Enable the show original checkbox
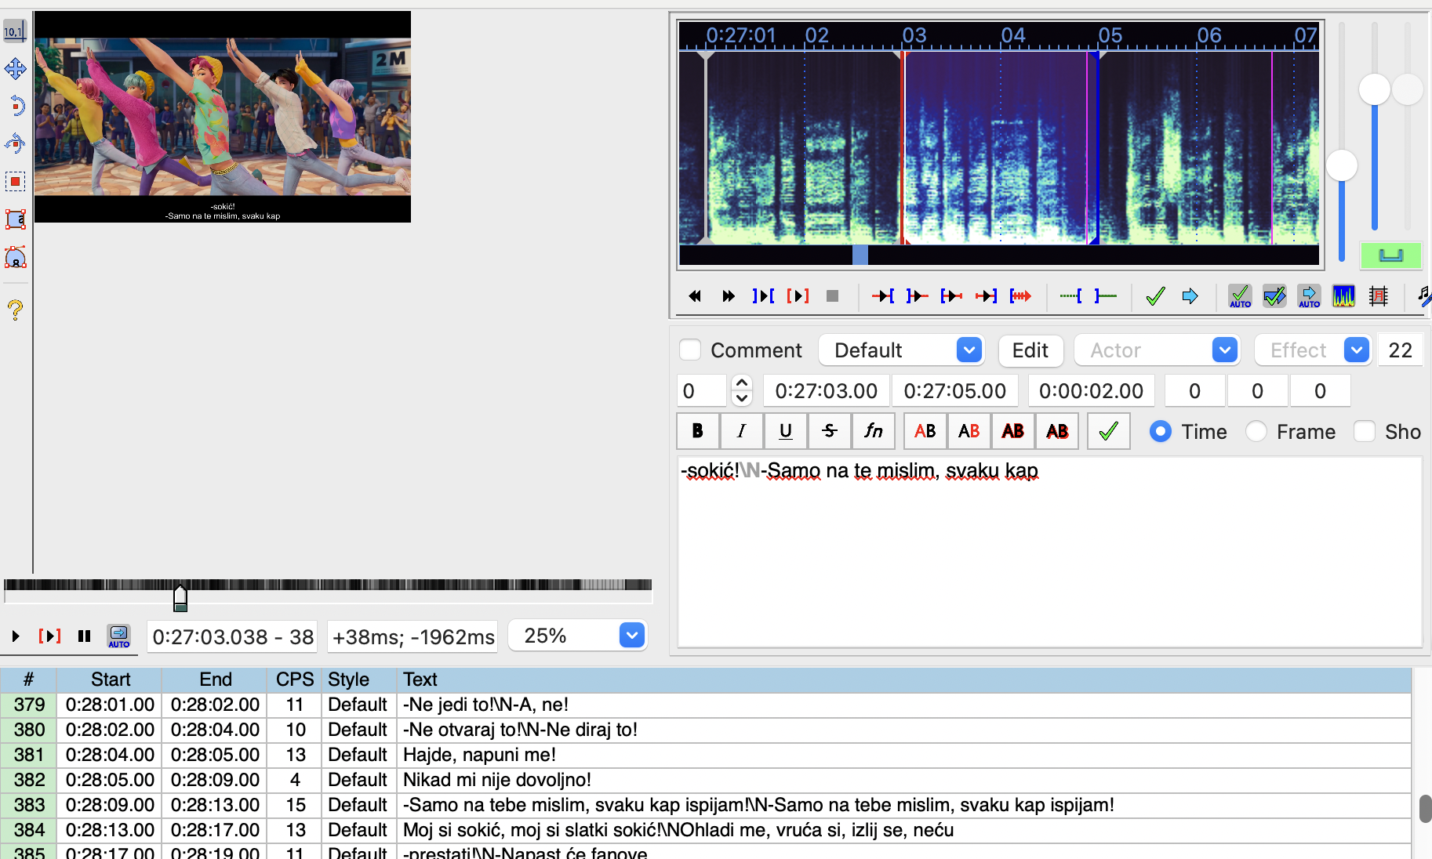The width and height of the screenshot is (1432, 859). 1365,431
